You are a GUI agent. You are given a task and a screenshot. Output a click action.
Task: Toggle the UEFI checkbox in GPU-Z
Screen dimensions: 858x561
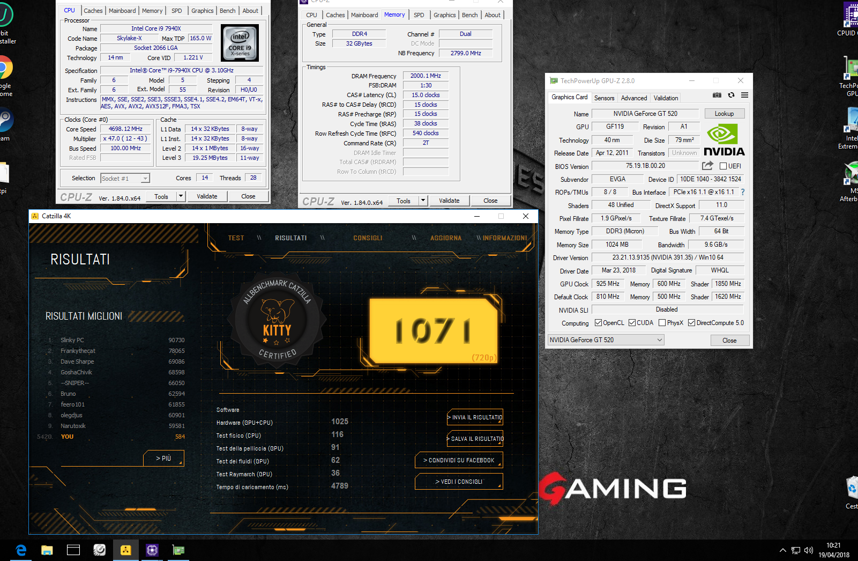click(x=723, y=166)
